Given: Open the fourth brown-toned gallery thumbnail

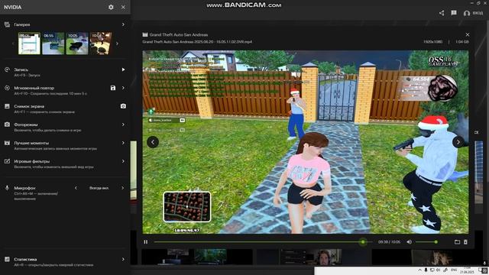Looking at the screenshot, I should click(100, 44).
